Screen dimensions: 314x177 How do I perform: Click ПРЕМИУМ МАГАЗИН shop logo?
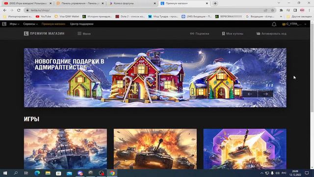[x=44, y=33]
